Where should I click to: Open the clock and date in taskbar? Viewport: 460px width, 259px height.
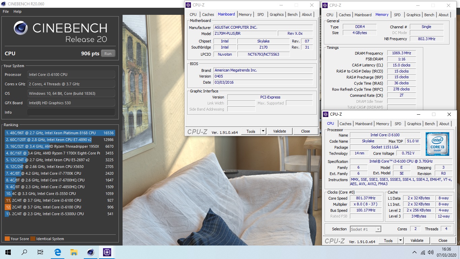click(x=446, y=252)
